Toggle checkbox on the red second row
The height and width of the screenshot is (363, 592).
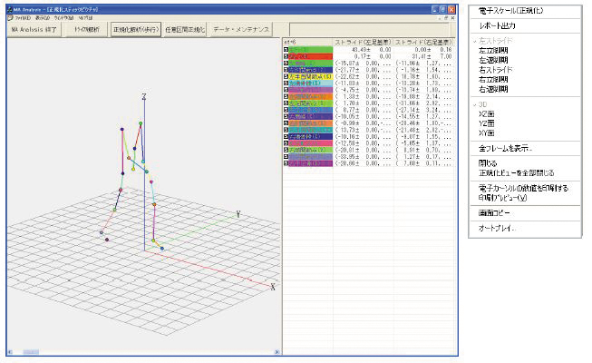[x=286, y=57]
